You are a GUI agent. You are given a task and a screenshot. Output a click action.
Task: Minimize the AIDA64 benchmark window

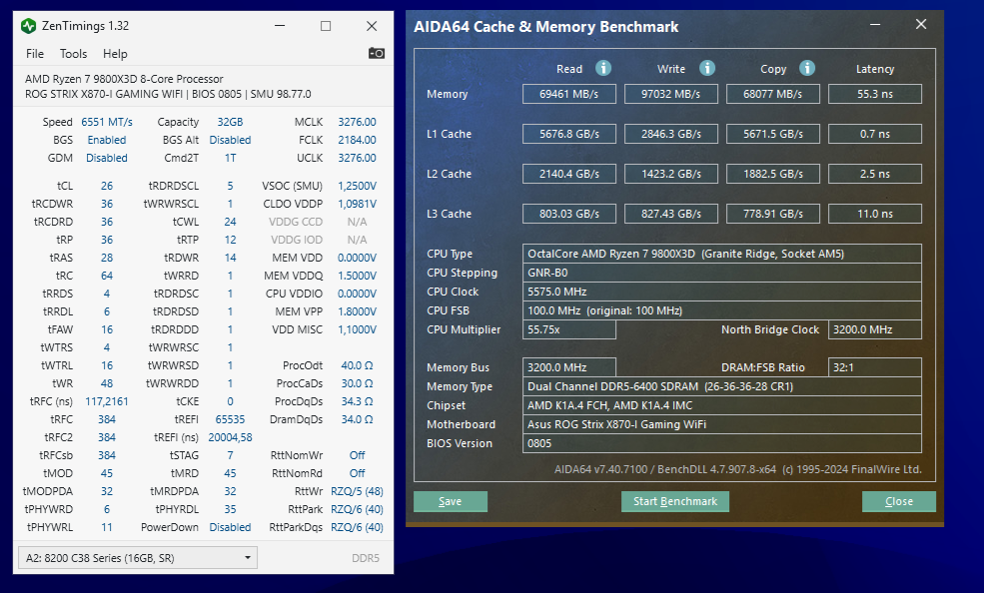point(875,24)
